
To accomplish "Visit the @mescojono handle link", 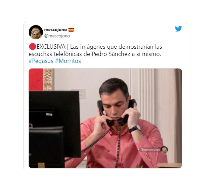I will (x=57, y=36).
